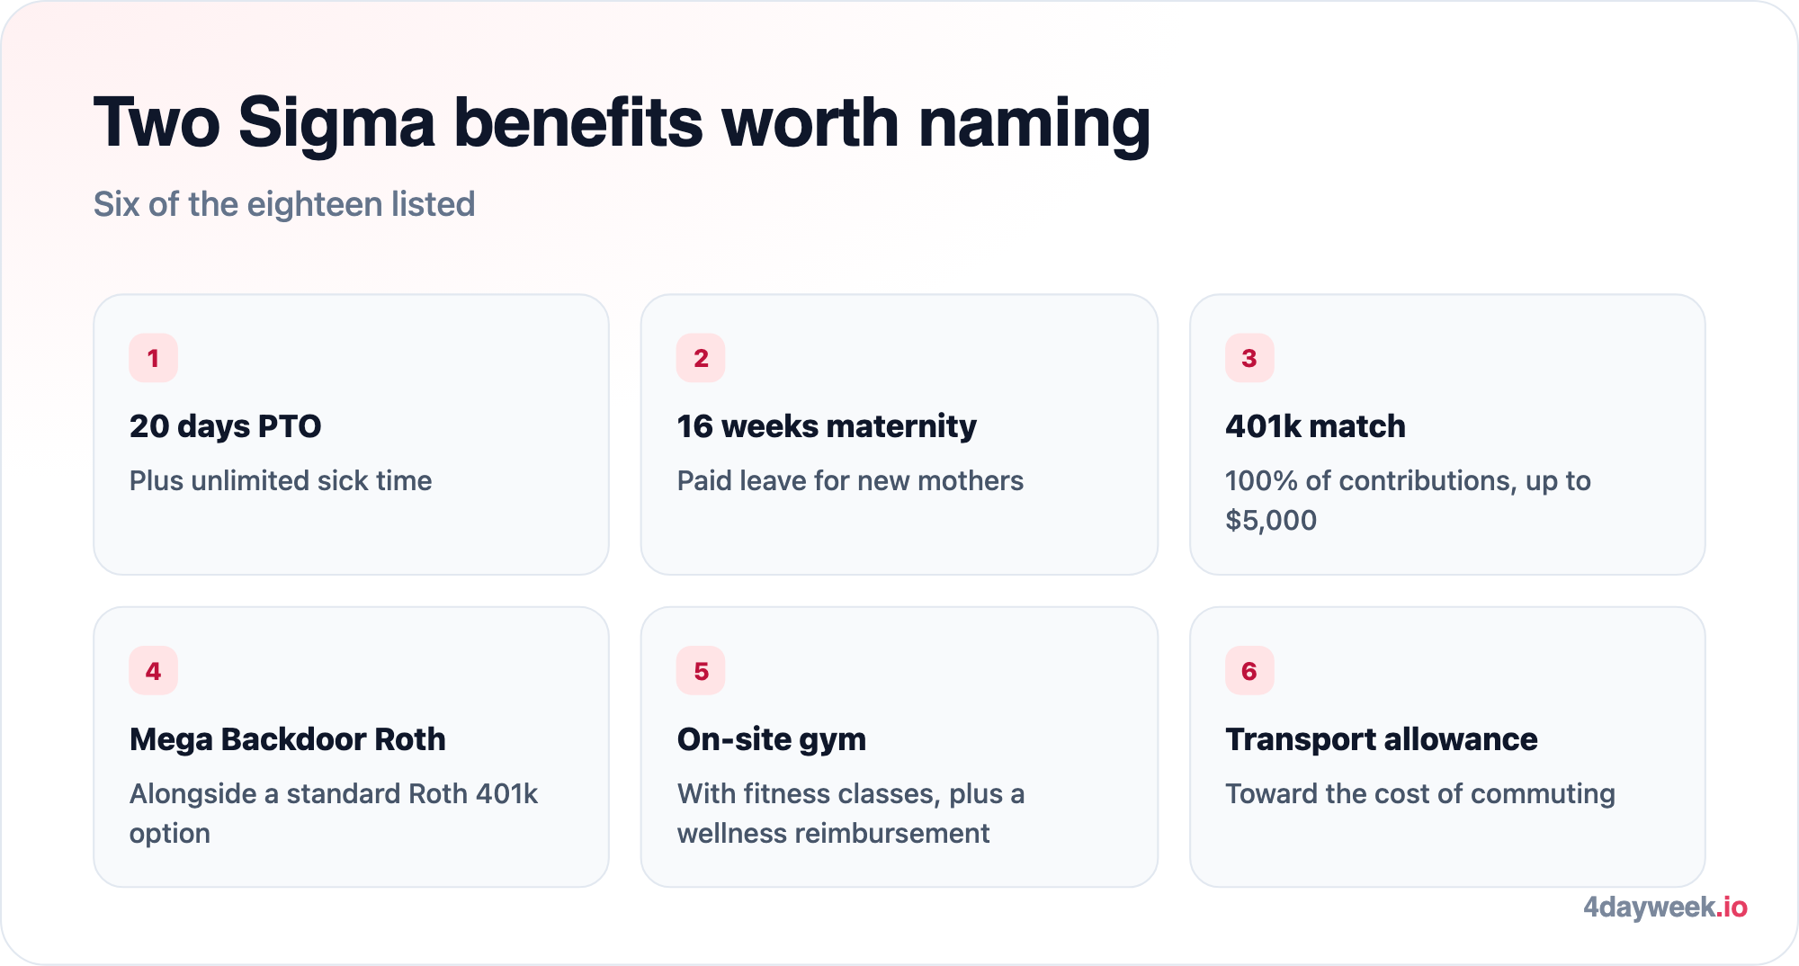
Task: Click the Paid leave for new mothers text
Action: tap(850, 480)
